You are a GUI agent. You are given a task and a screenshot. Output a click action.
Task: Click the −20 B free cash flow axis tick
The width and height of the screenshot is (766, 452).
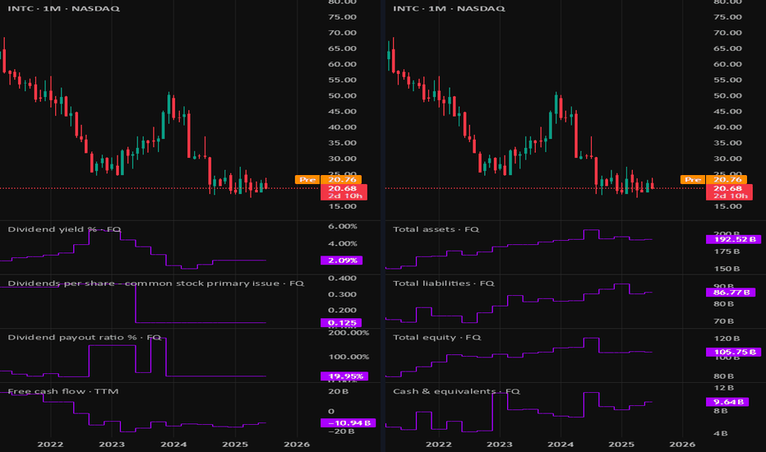point(341,431)
